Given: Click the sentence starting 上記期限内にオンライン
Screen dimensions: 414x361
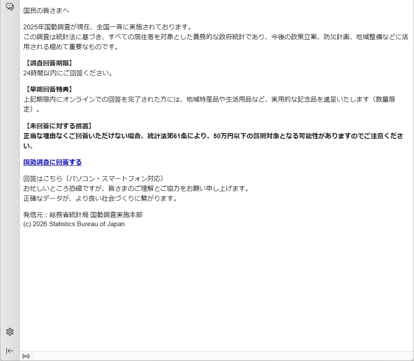Looking at the screenshot, I should [x=209, y=100].
